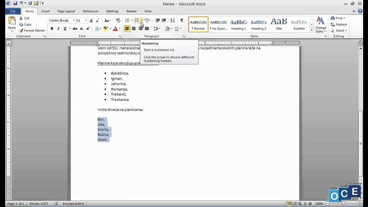Apply the Title style
Image resolution: width=368 pixels, height=207 pixels.
pos(279,24)
